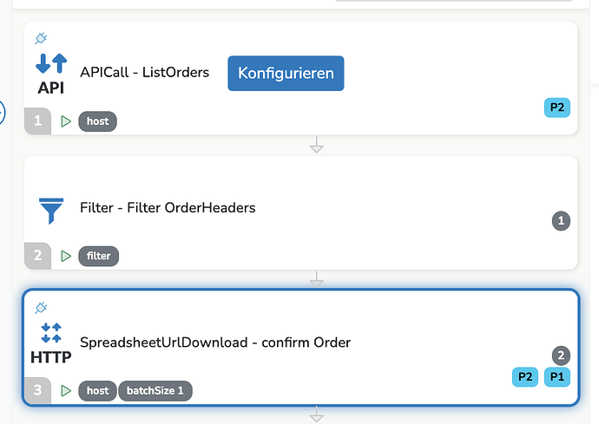Run step 1 with its play icon
The width and height of the screenshot is (599, 424).
(66, 121)
